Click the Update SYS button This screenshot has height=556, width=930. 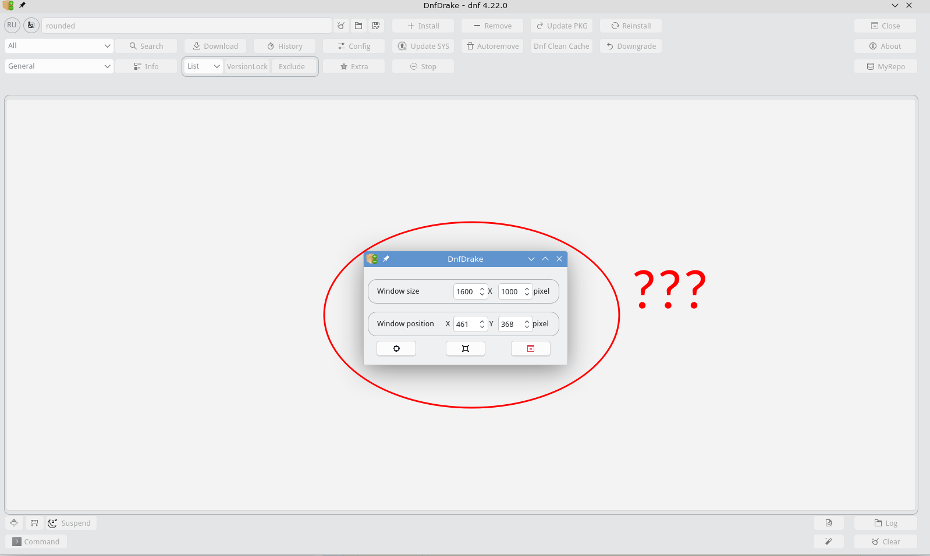(423, 46)
